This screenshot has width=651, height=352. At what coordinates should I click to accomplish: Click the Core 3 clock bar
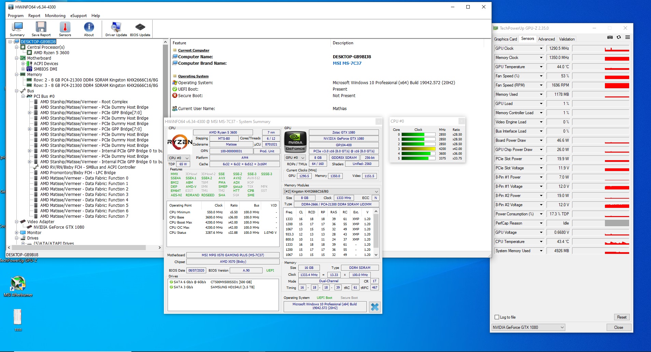pyautogui.click(x=419, y=149)
